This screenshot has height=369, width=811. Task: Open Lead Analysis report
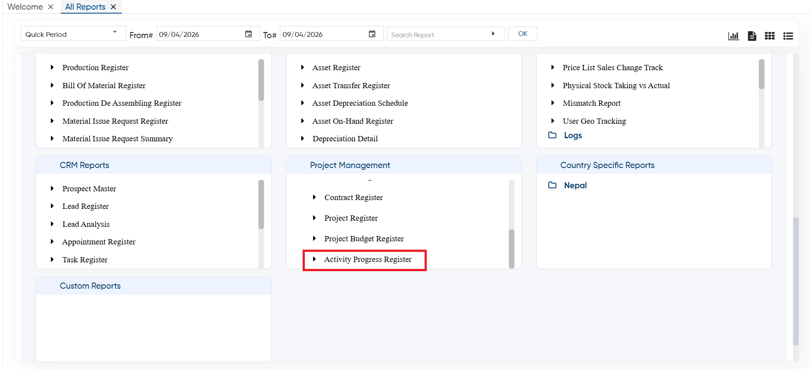pos(86,224)
